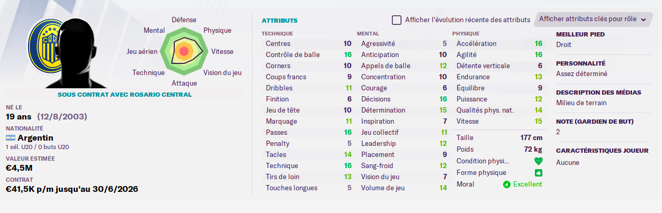Click the Milieu de terrain description
Screen dimensions: 662x213
582,103
